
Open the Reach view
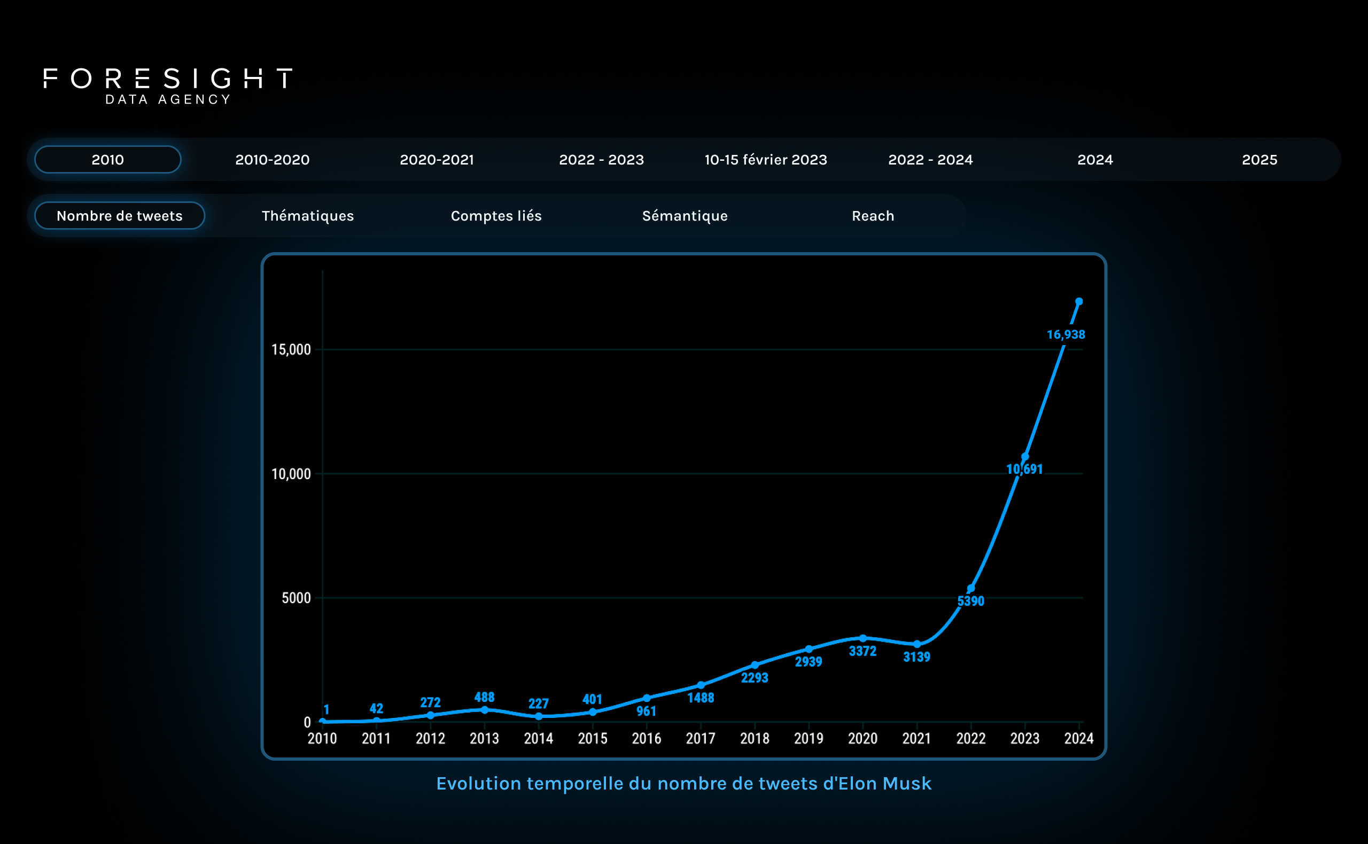(873, 215)
